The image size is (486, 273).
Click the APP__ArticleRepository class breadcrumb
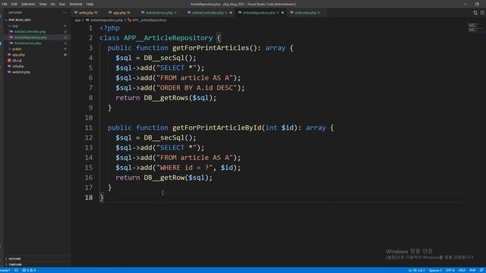150,20
